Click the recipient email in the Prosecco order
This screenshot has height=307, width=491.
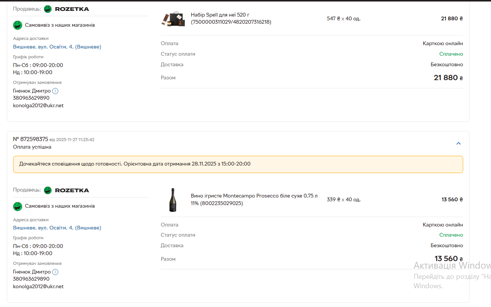click(38, 286)
